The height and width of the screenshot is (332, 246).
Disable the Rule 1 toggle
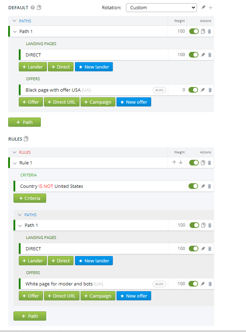[x=194, y=163]
